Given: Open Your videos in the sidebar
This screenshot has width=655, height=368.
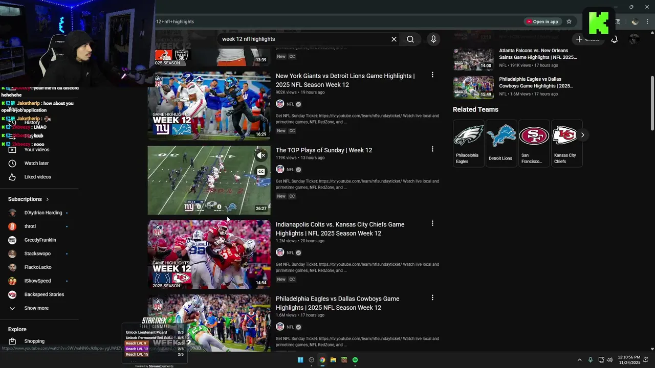Looking at the screenshot, I should [36, 150].
